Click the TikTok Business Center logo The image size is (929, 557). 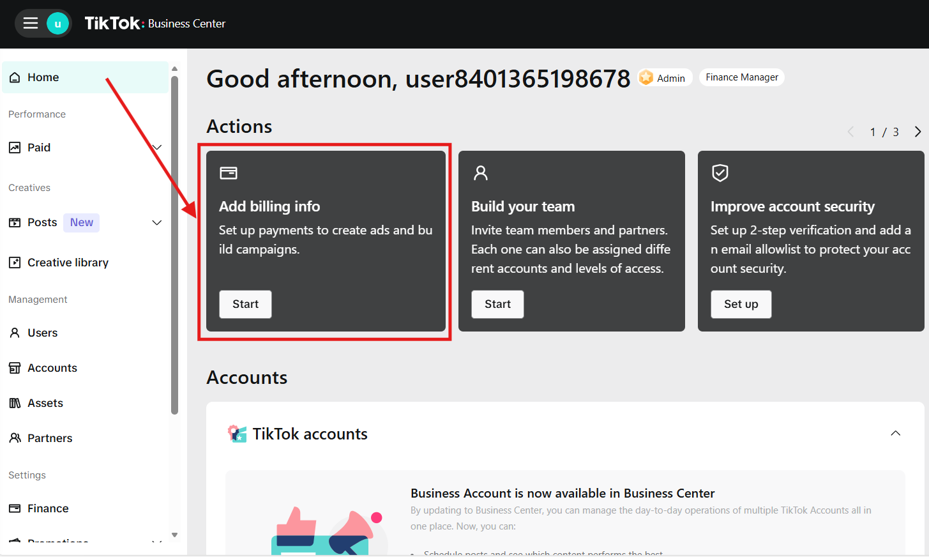(155, 24)
